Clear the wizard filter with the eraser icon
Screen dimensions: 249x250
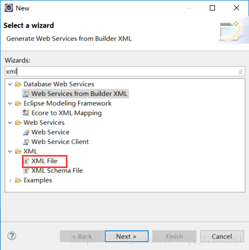241,72
